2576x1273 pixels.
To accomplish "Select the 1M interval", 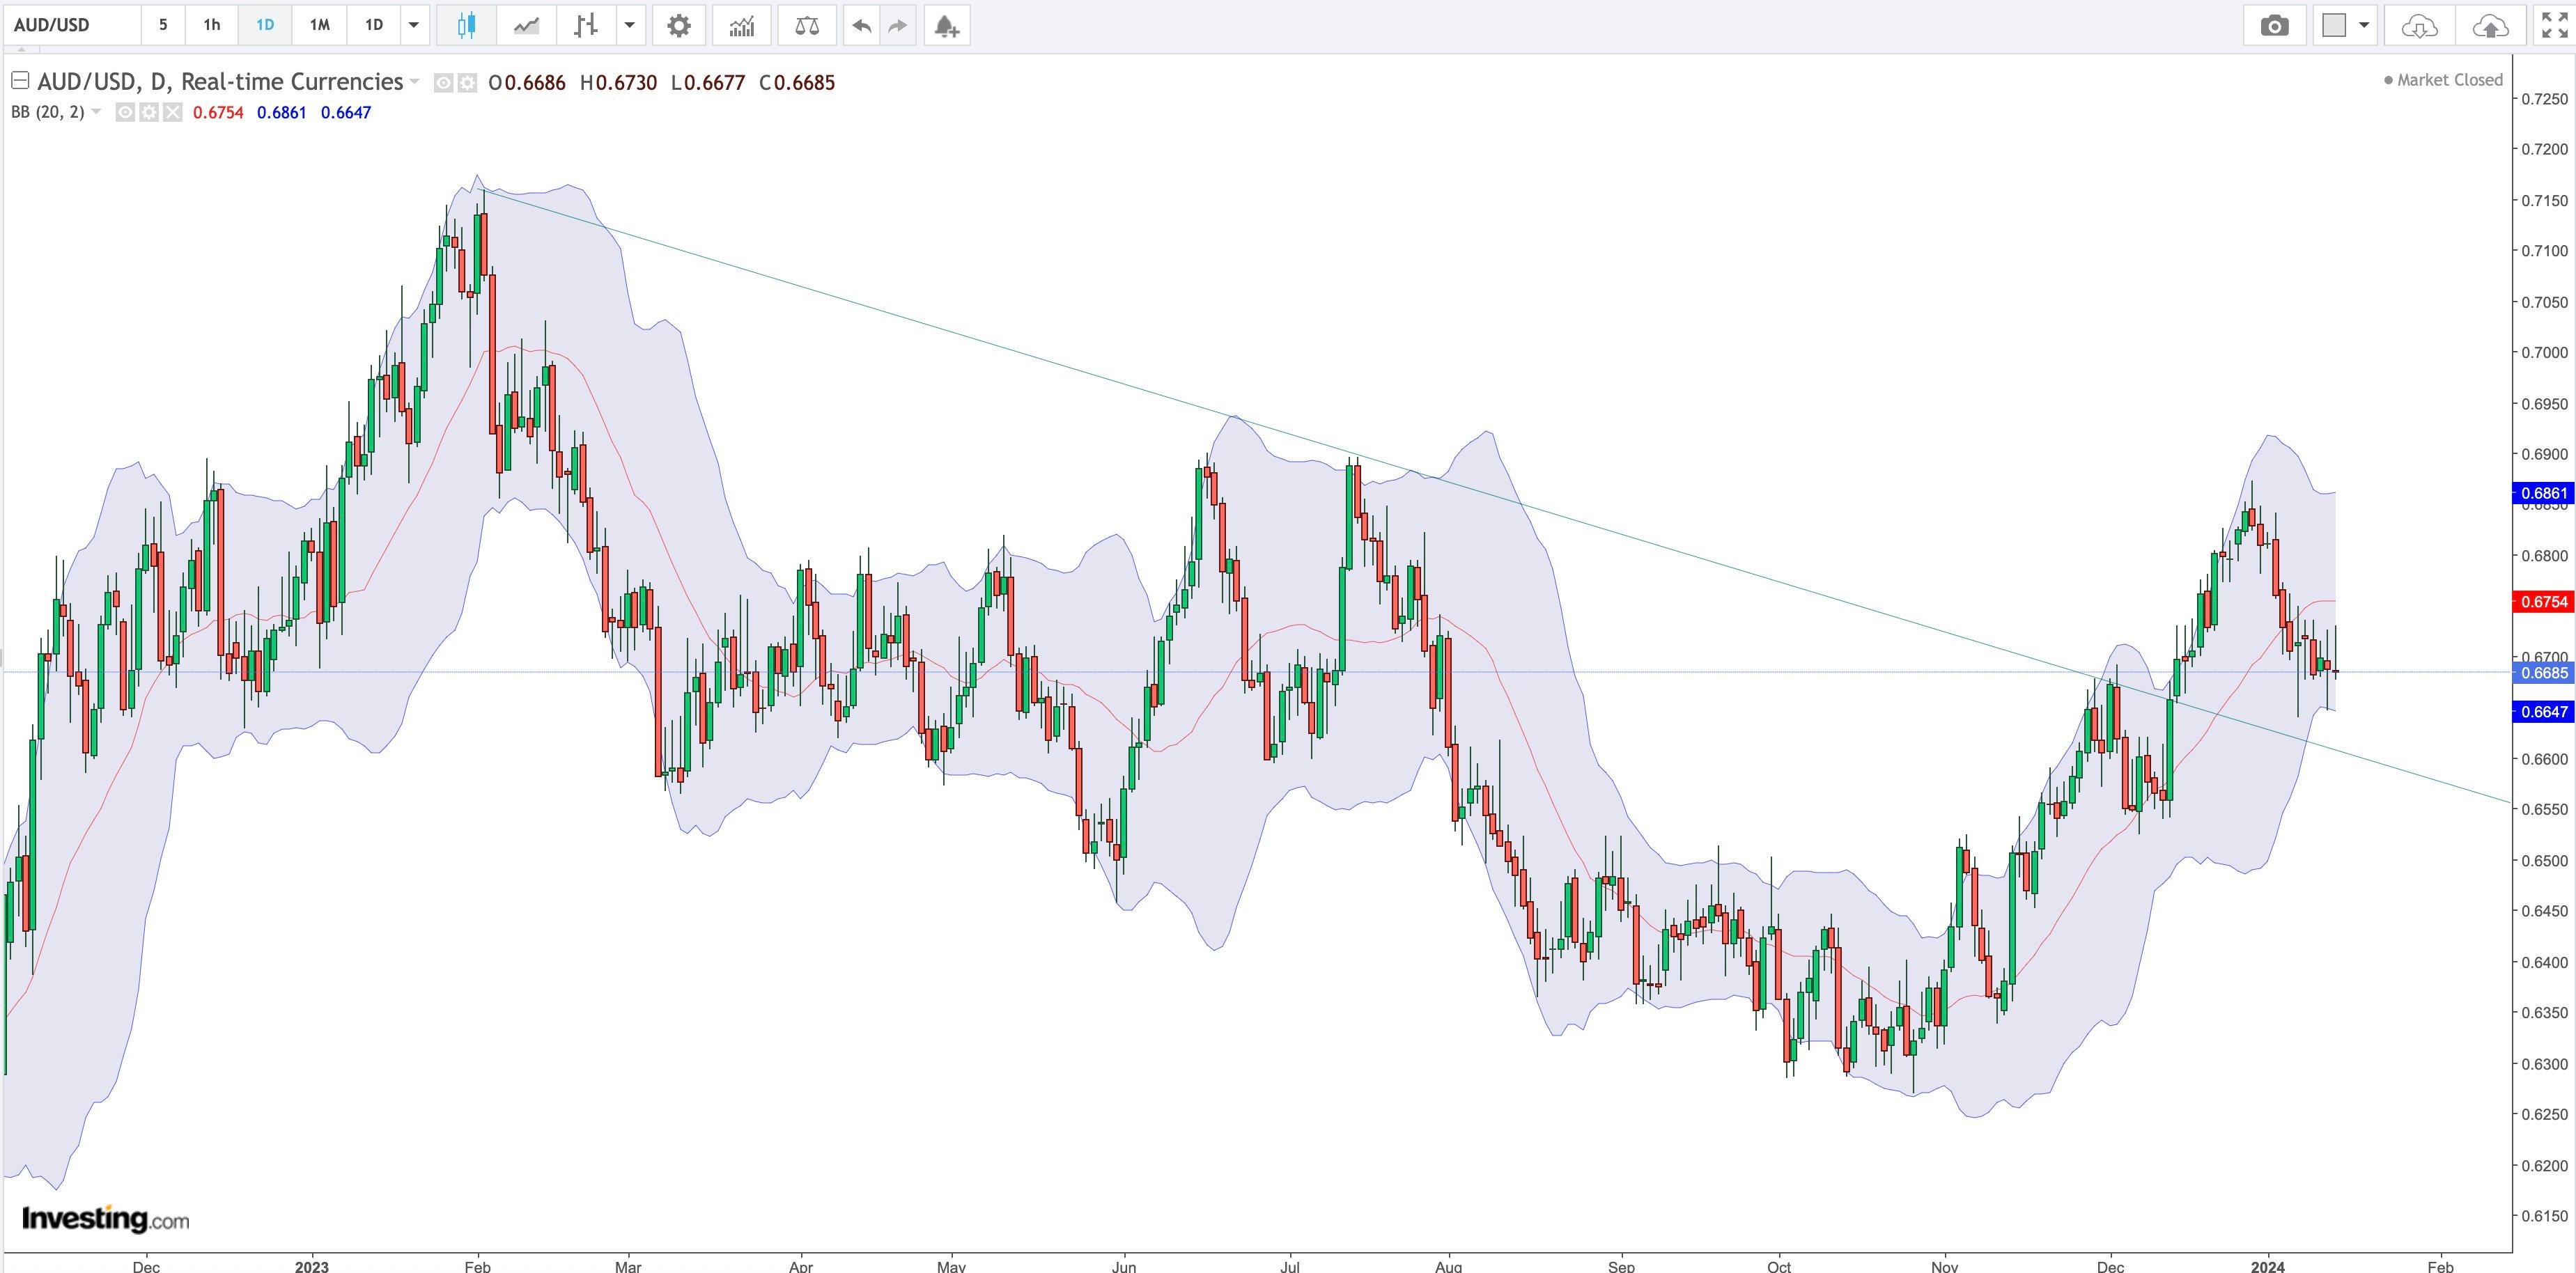I will coord(319,25).
